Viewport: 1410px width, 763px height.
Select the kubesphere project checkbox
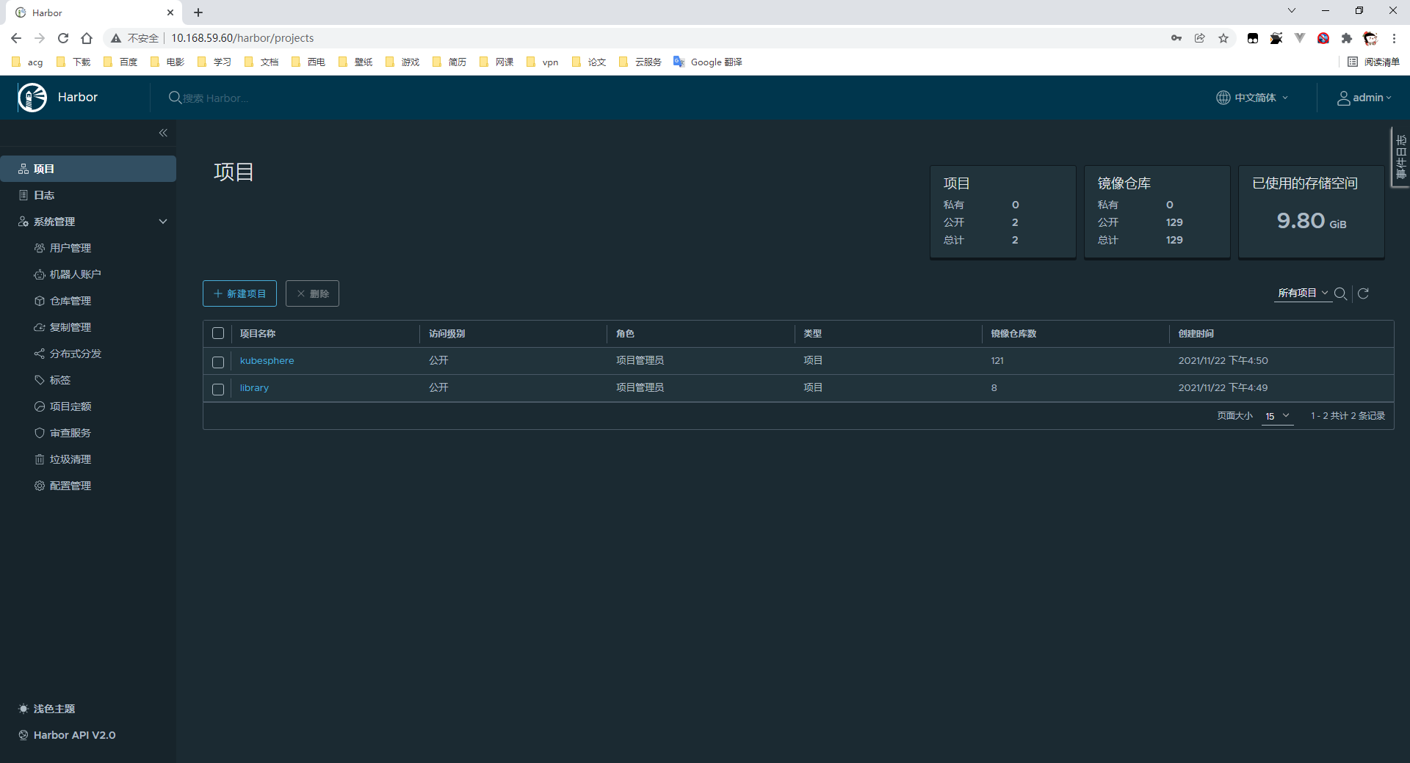(218, 362)
